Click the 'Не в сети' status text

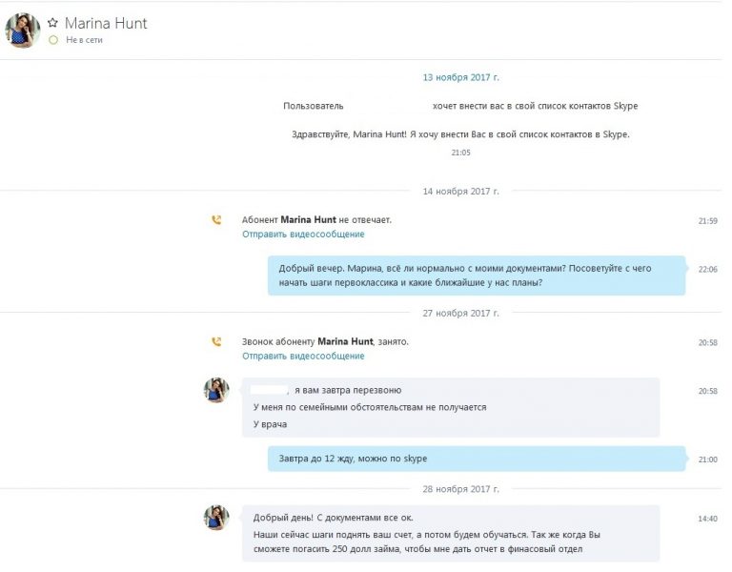[84, 40]
